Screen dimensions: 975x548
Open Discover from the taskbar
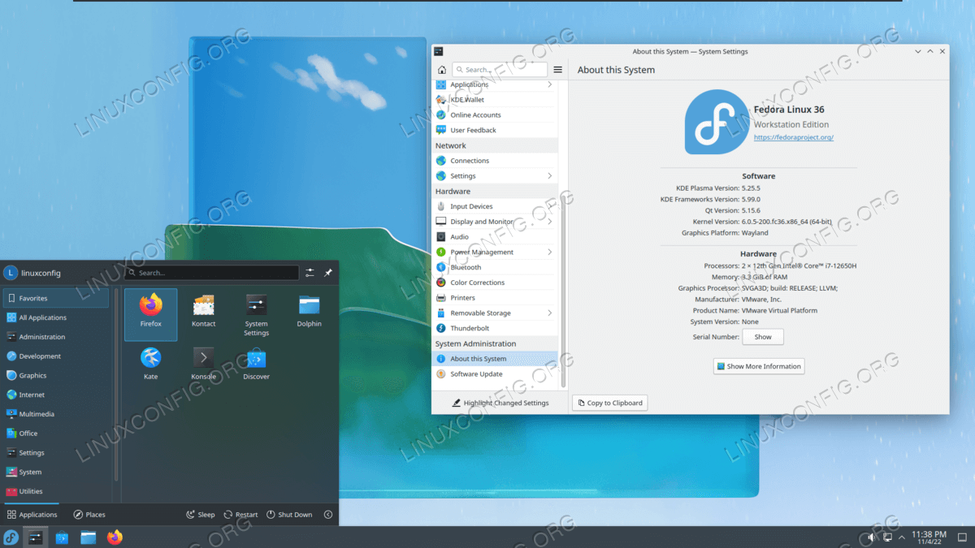(x=62, y=537)
